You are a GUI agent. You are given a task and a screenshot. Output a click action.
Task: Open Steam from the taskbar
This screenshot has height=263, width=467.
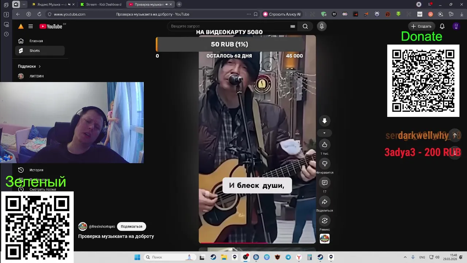click(x=213, y=257)
